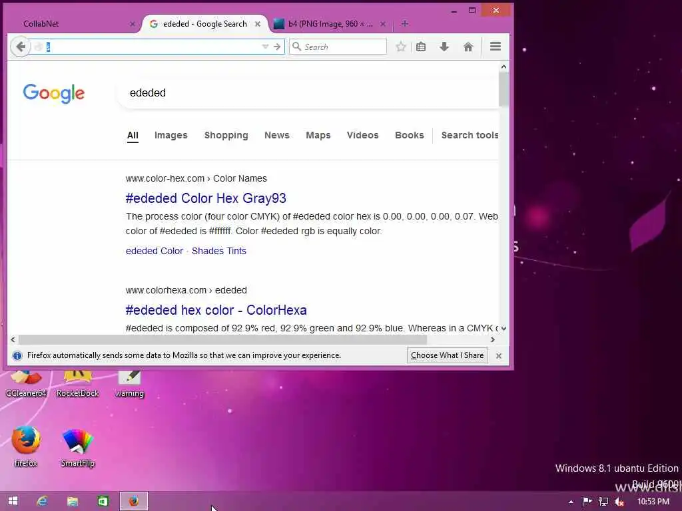Open the Shades Tints sublink

click(x=218, y=251)
